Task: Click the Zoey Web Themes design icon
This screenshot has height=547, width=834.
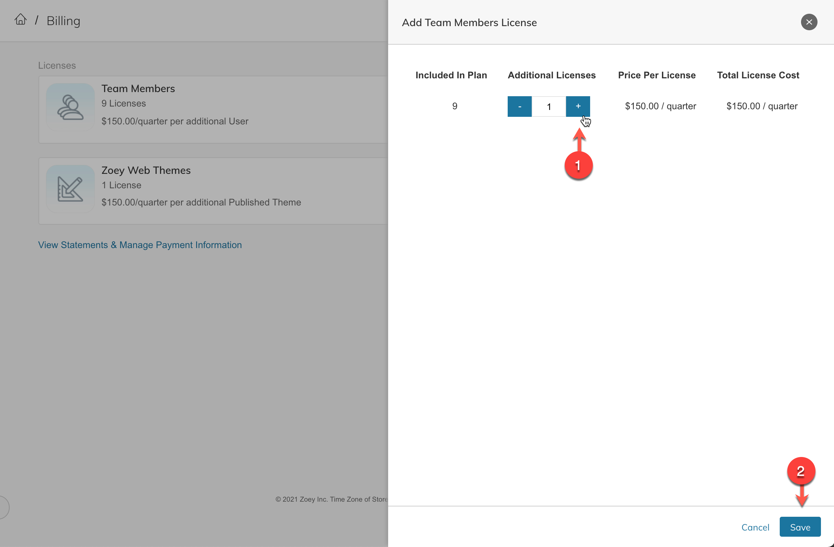Action: (70, 189)
